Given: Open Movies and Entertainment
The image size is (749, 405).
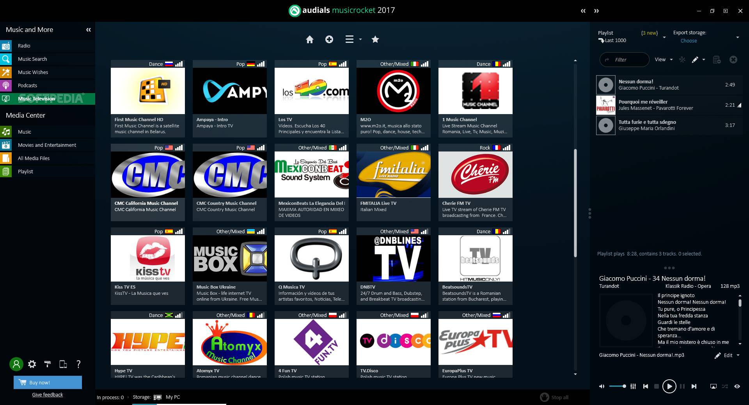Looking at the screenshot, I should [x=48, y=145].
